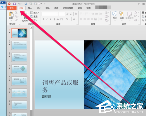Expand the 版式 layout dropdown
Image resolution: width=146 pixels, height=116 pixels.
coord(35,13)
